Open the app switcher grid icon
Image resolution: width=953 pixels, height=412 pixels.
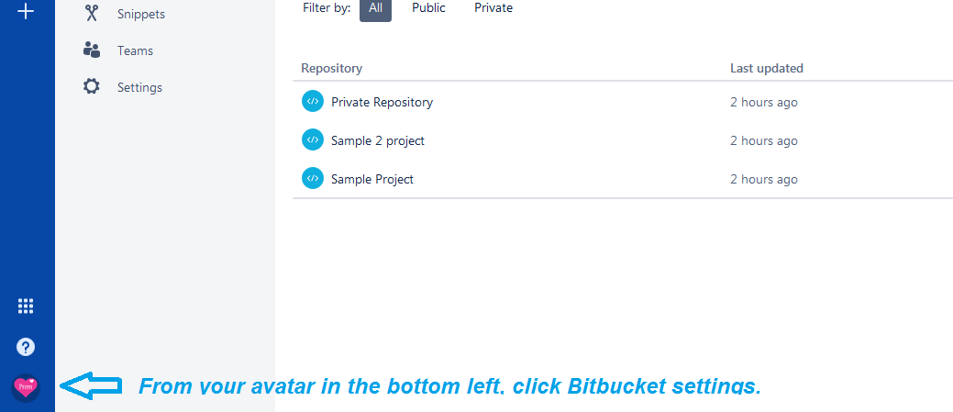tap(27, 306)
